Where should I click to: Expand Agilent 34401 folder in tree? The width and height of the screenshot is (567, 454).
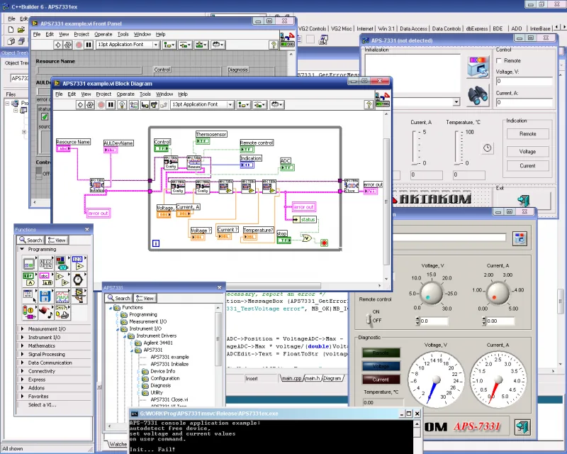point(132,343)
